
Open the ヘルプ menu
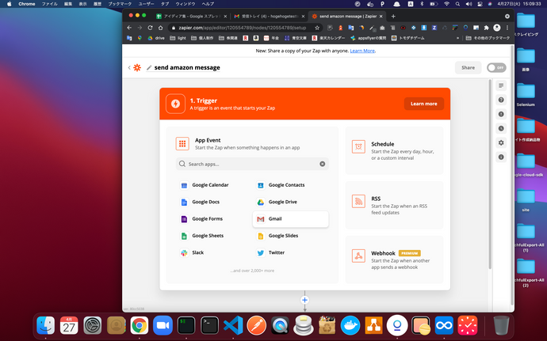pyautogui.click(x=208, y=4)
